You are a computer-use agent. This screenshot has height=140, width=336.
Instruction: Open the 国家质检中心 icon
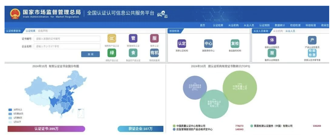click(208, 44)
